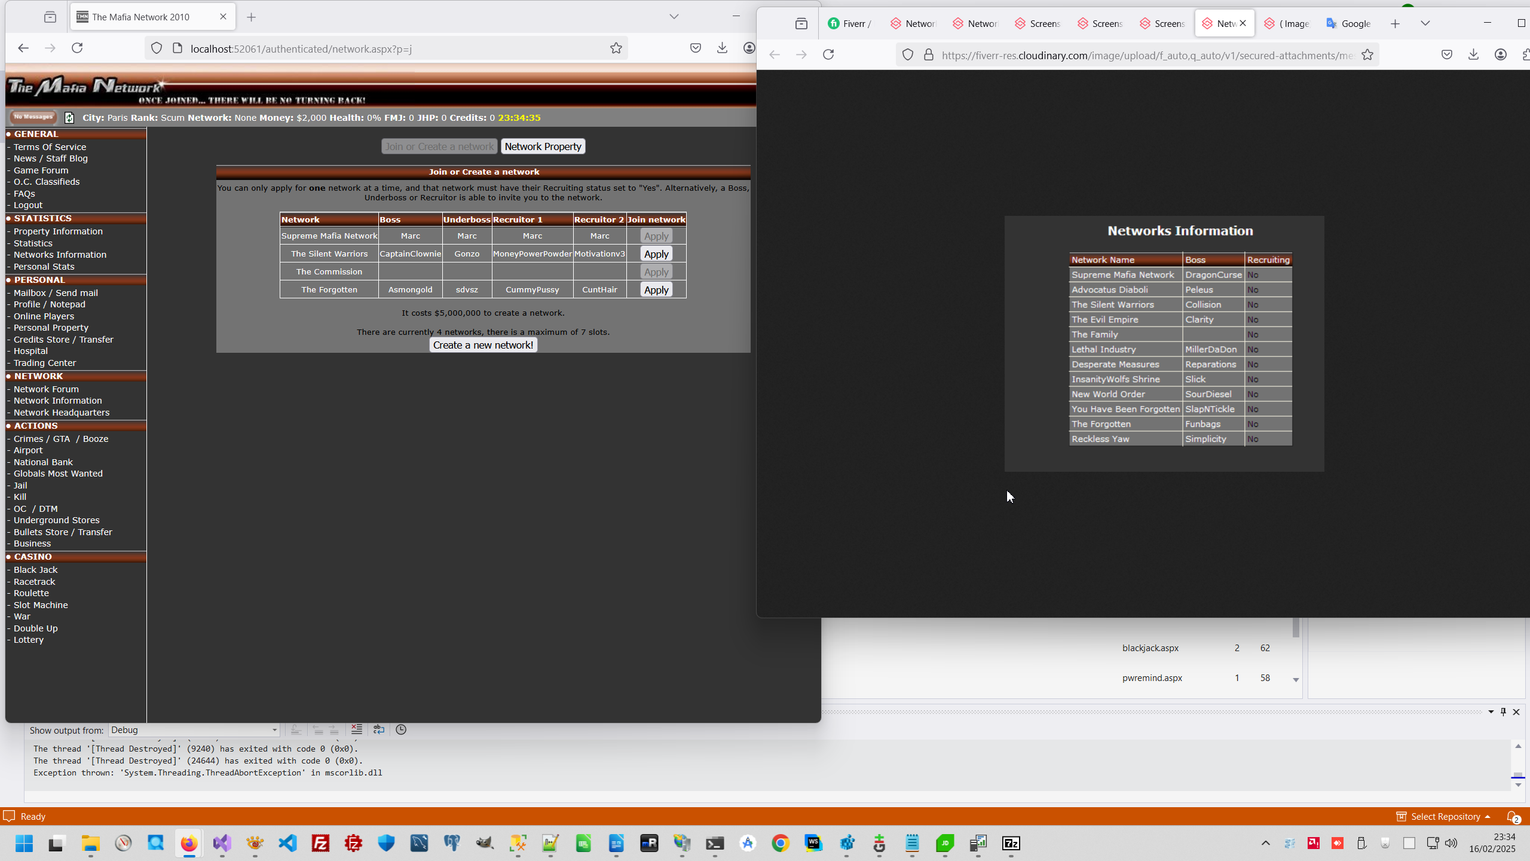Toggle word wrap in Output panel

379,729
